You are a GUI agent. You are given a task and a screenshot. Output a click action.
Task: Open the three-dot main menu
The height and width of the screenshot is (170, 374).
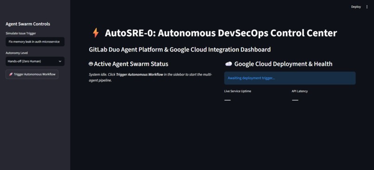pos(367,7)
